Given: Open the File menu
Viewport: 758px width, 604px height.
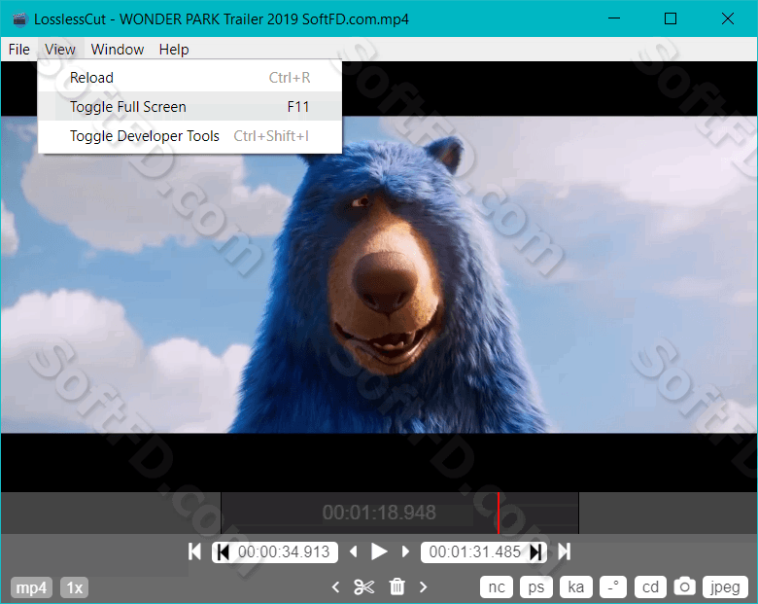Looking at the screenshot, I should (x=18, y=50).
